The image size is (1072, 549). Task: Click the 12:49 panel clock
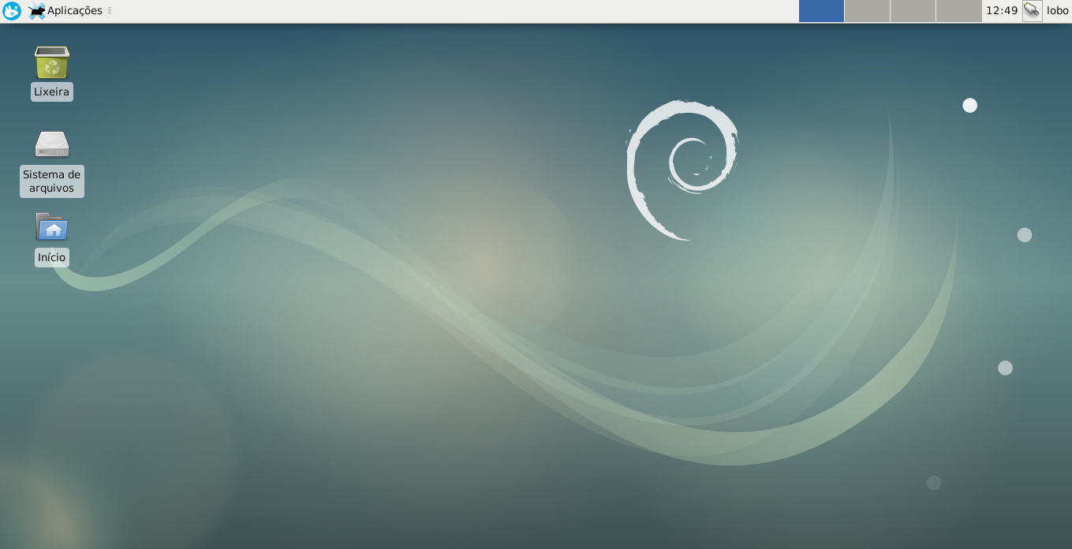[x=1002, y=11]
